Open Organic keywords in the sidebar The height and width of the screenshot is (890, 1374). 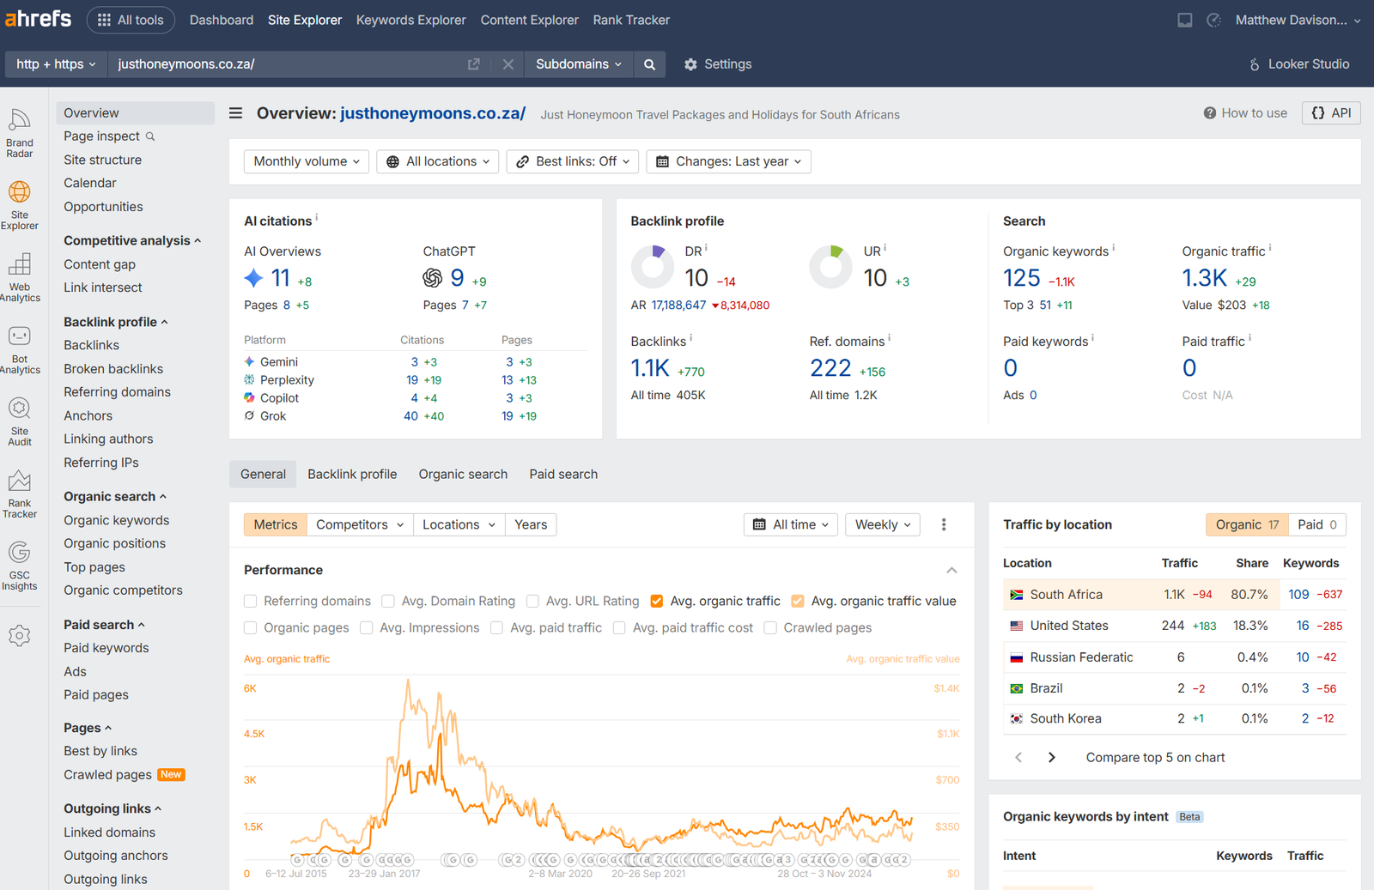[117, 520]
